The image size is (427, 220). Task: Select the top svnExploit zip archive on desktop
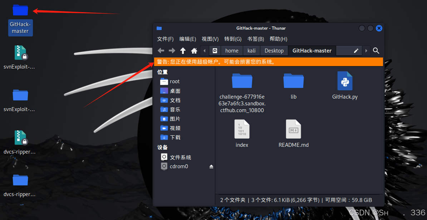coord(20,57)
